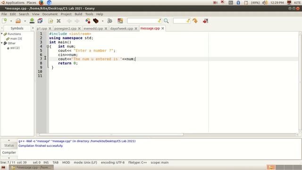Close the ponegzer2.cpp tab
Image resolution: width=302 pixels, height=170 pixels.
pyautogui.click(x=79, y=28)
